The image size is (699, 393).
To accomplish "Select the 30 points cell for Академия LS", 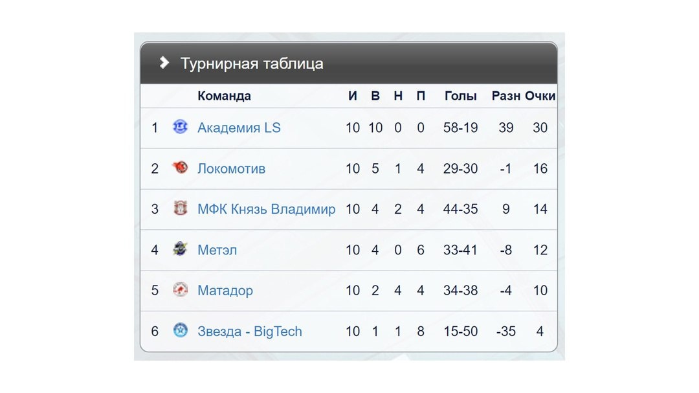I will (540, 128).
